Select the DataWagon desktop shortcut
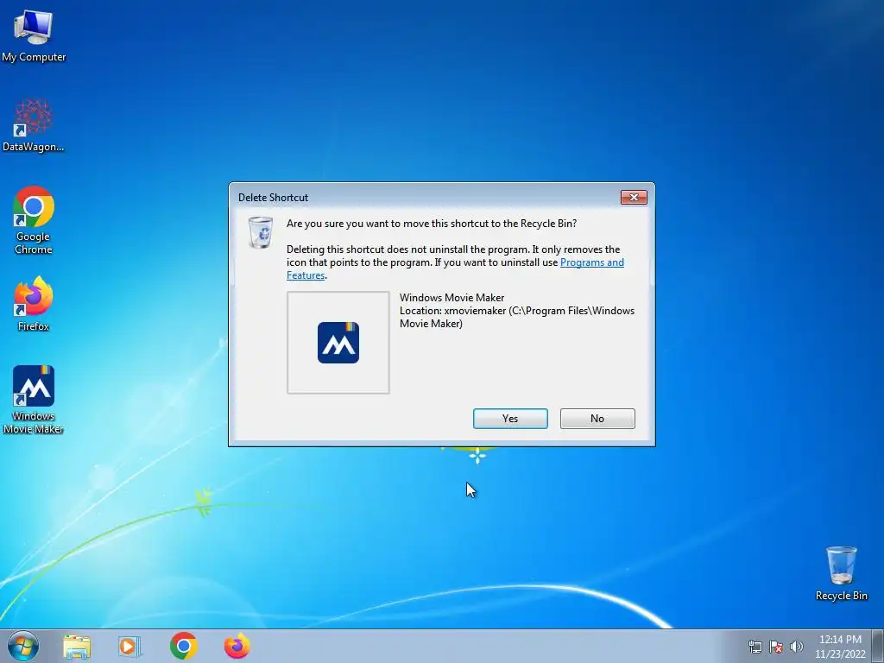This screenshot has width=884, height=663. tap(34, 125)
